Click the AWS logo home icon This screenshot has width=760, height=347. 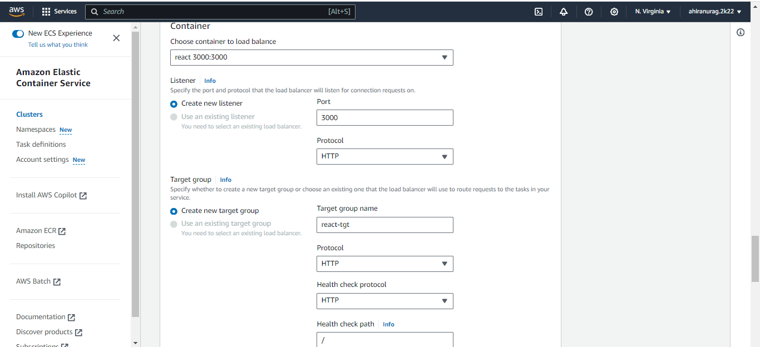17,12
